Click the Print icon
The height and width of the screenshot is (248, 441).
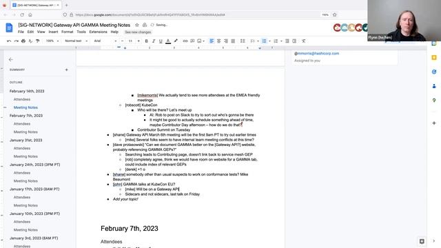[23, 41]
